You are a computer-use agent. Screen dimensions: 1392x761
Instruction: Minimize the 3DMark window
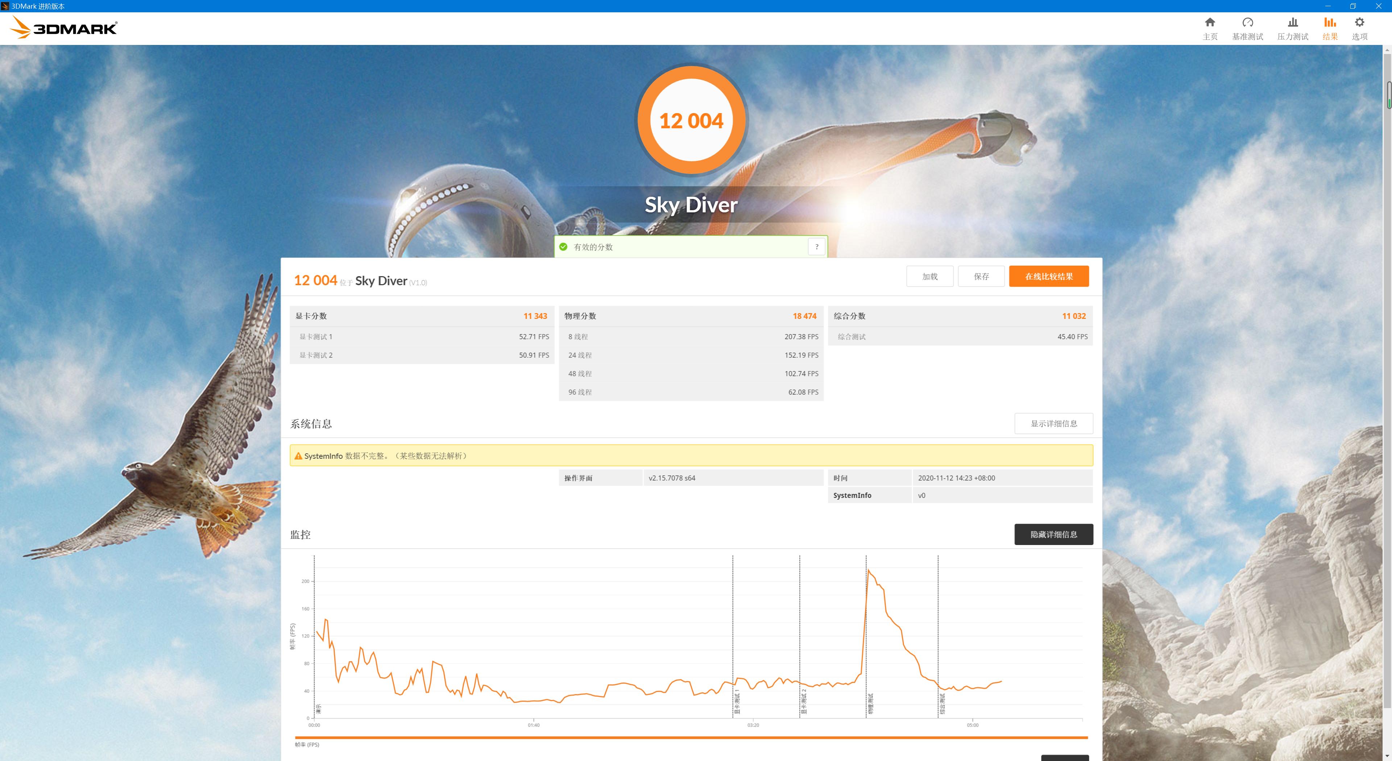(x=1328, y=6)
